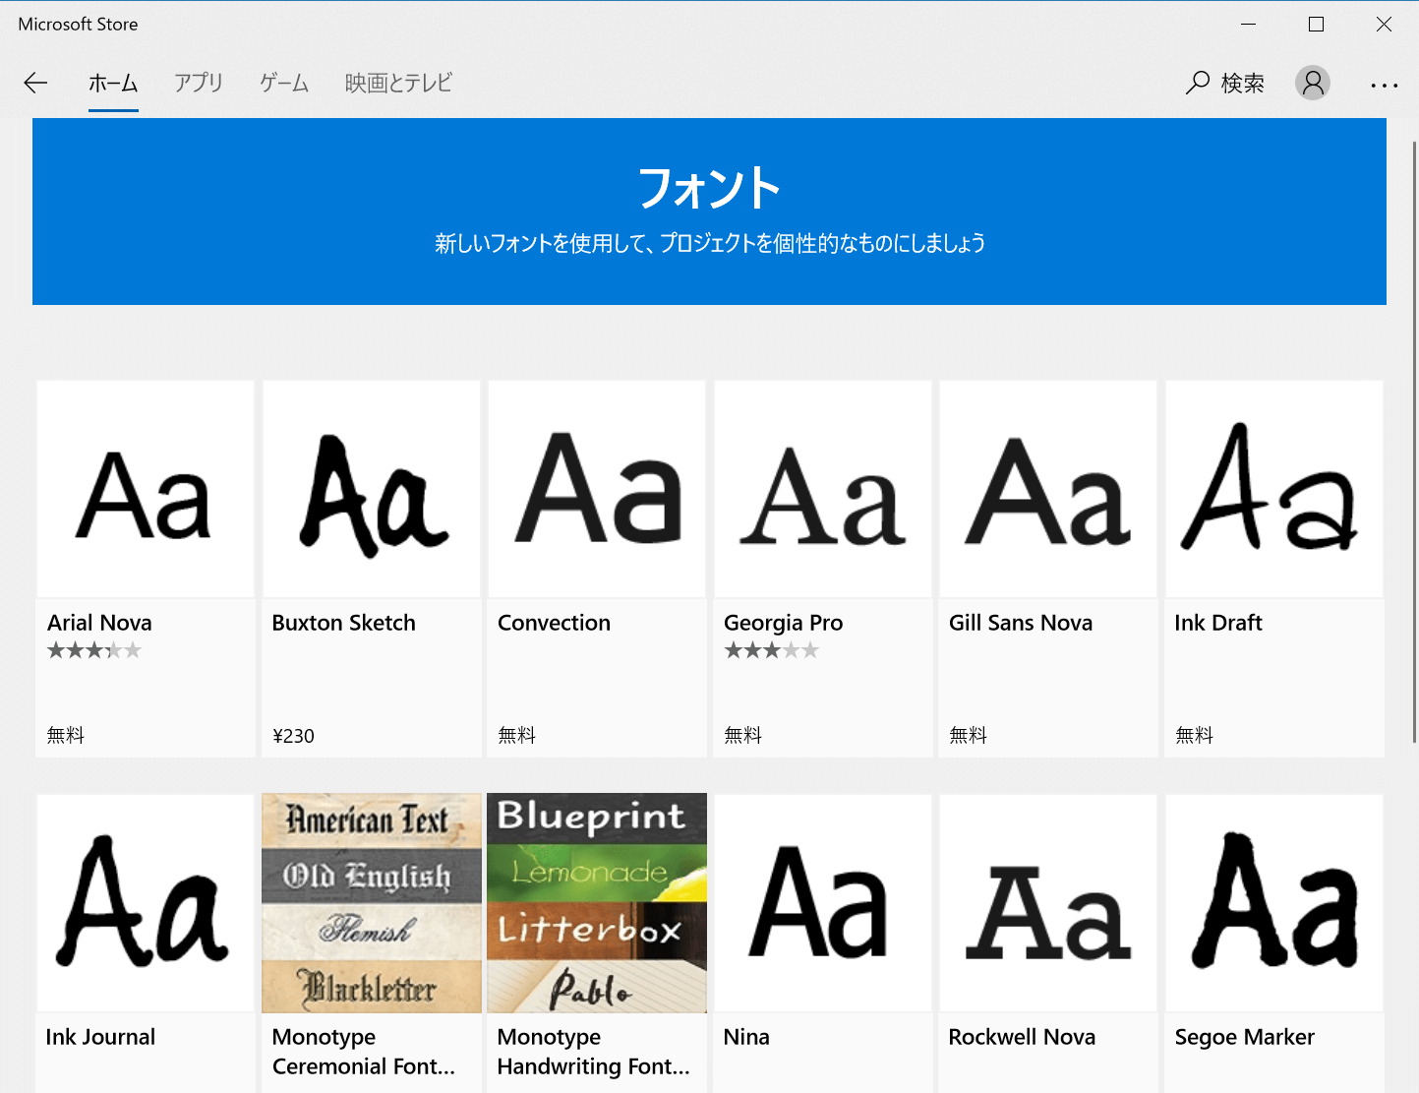Click the vertical scrollbar on the right
The image size is (1419, 1093).
[x=1414, y=443]
